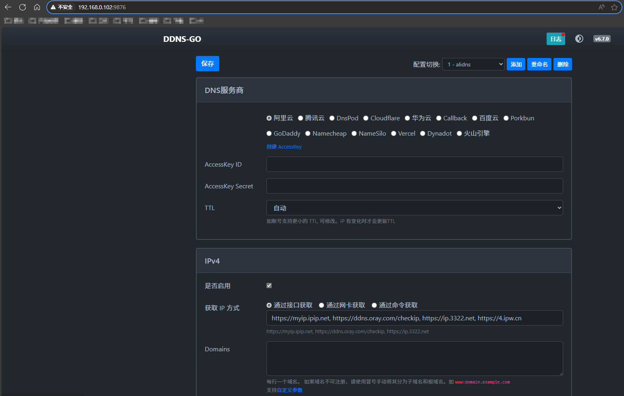Toggle the IPv4 是否启用 checkbox
Screen dimensions: 624x396
pos(269,285)
